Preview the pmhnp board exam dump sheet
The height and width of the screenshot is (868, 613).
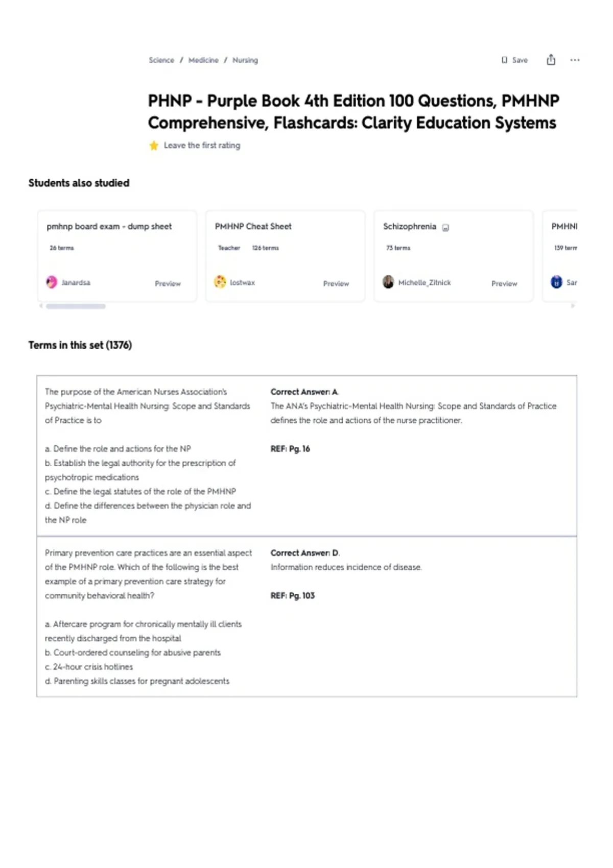click(x=168, y=283)
